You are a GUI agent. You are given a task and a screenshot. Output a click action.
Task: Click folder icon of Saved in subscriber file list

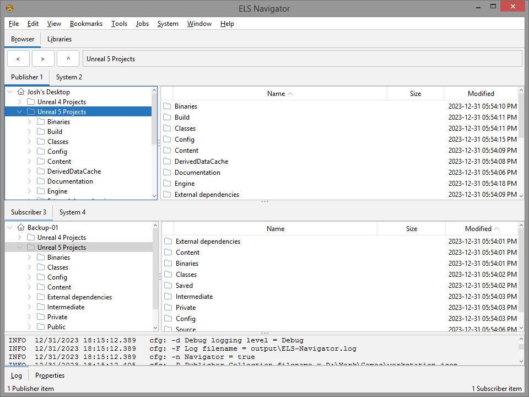tap(168, 286)
